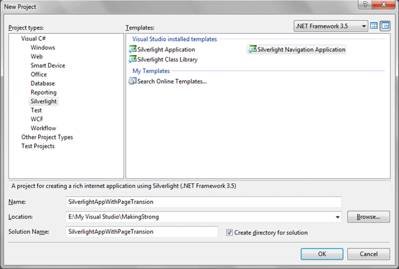The image size is (399, 269).
Task: Close the New Project dialog
Action: click(384, 4)
